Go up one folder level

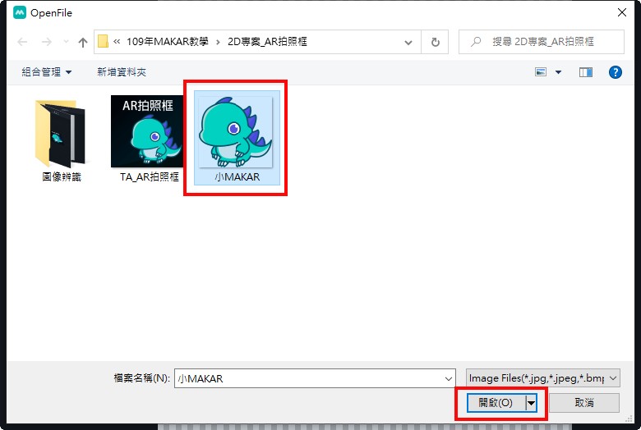click(x=83, y=42)
